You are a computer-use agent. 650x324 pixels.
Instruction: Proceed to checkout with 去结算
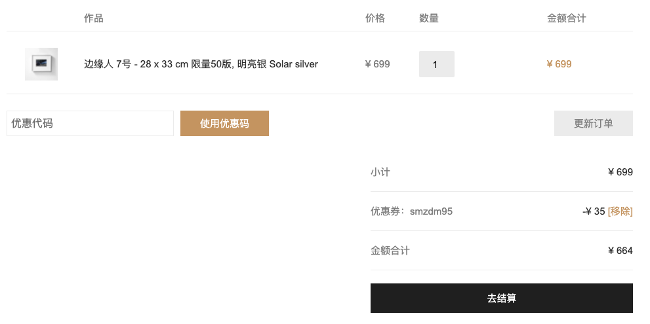click(x=502, y=298)
